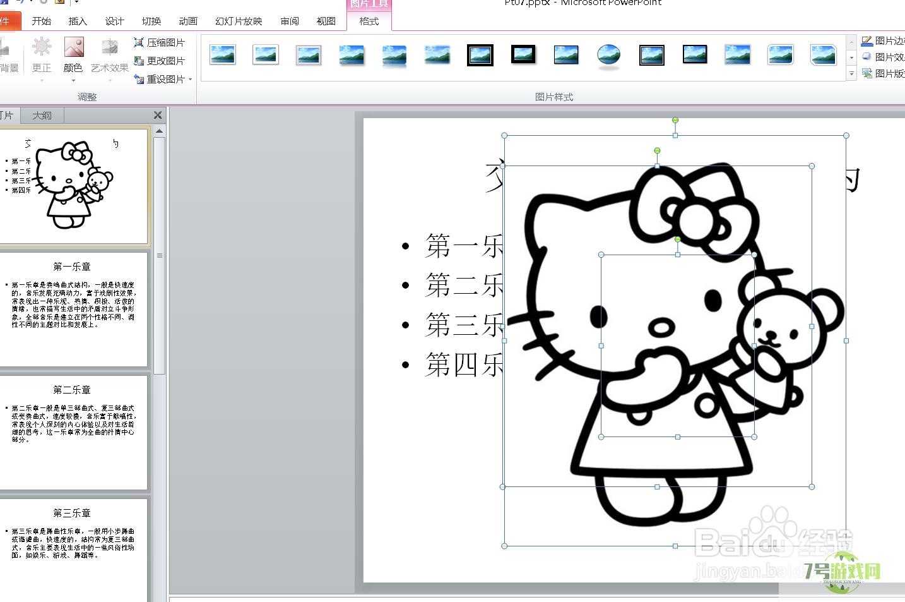The height and width of the screenshot is (602, 905).
Task: Apply the fifth reflected picture style
Action: (394, 55)
